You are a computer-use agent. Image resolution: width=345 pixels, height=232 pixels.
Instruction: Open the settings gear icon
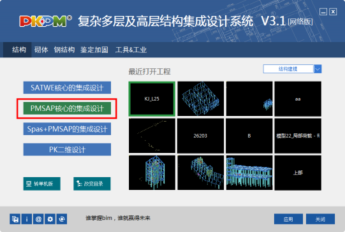click(x=50, y=219)
